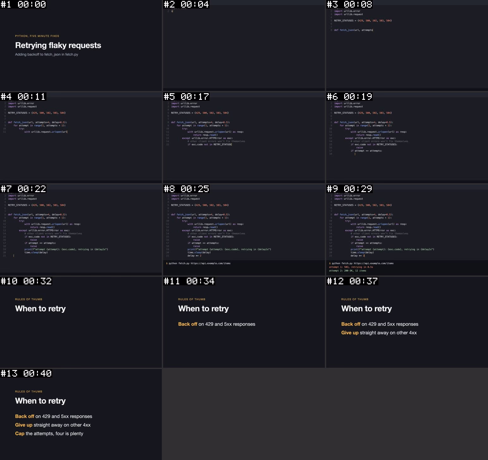Click "Give up straight away" line in frame #12
This screenshot has width=488, height=460.
click(379, 333)
